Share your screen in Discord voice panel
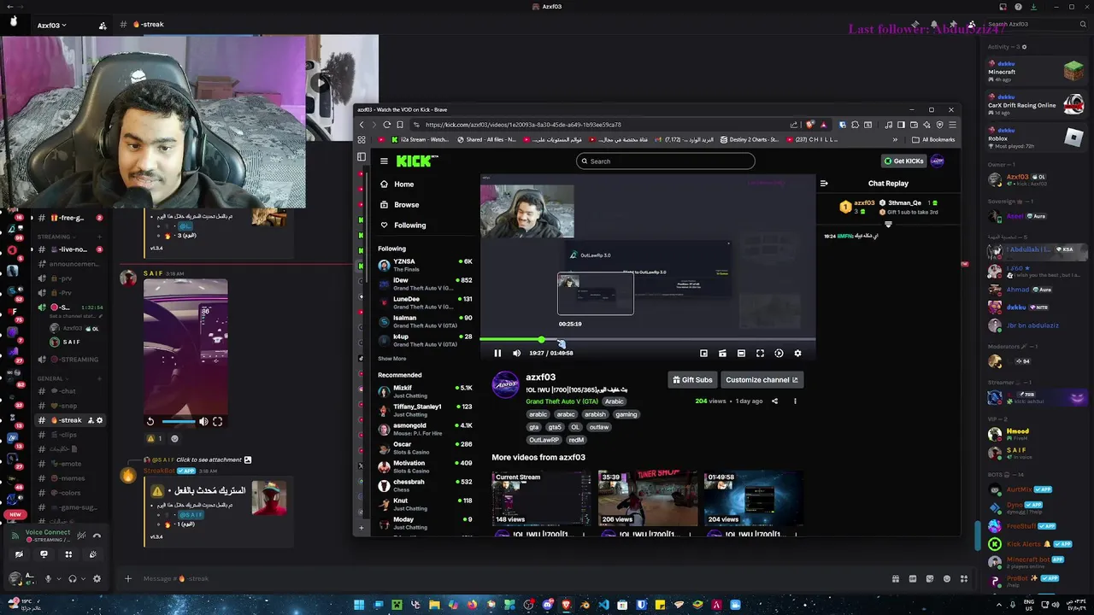 (44, 554)
